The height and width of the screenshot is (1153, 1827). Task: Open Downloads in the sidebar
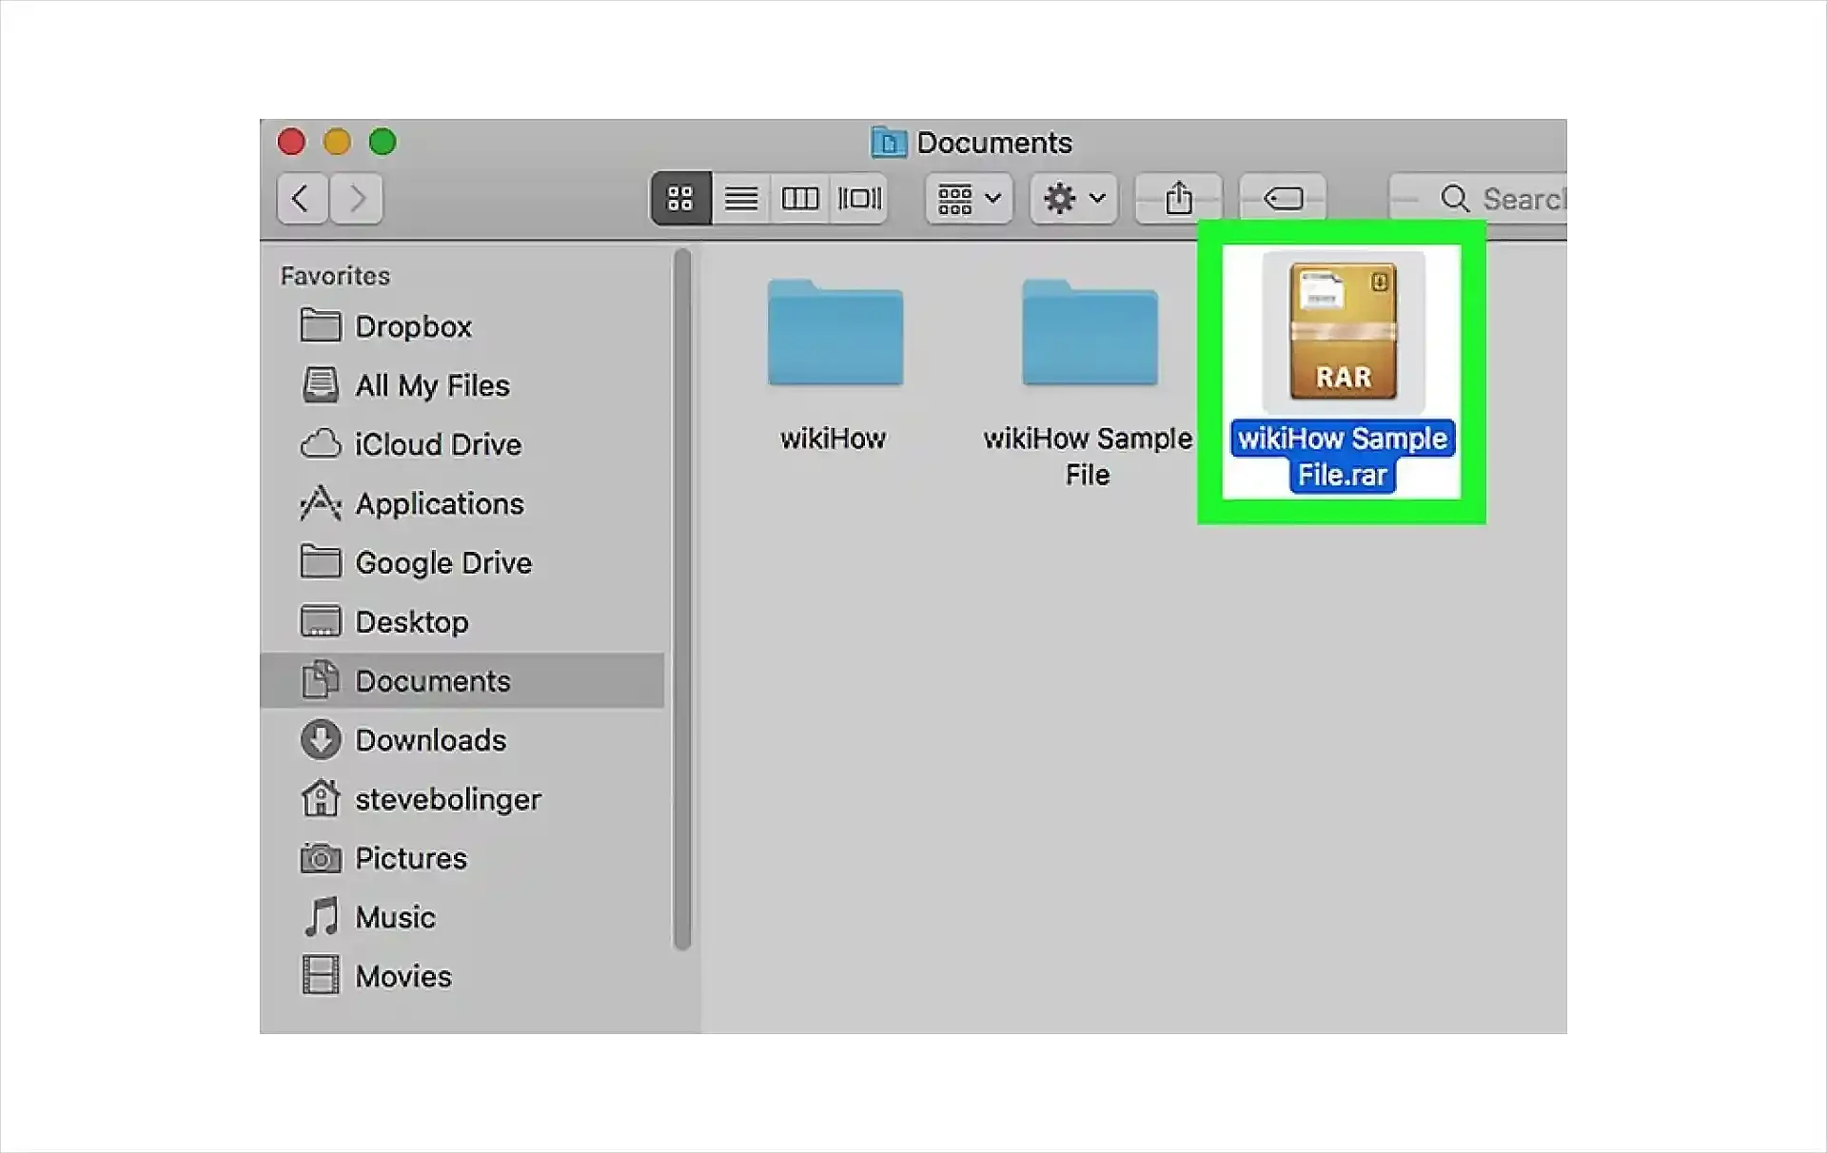pos(462,739)
